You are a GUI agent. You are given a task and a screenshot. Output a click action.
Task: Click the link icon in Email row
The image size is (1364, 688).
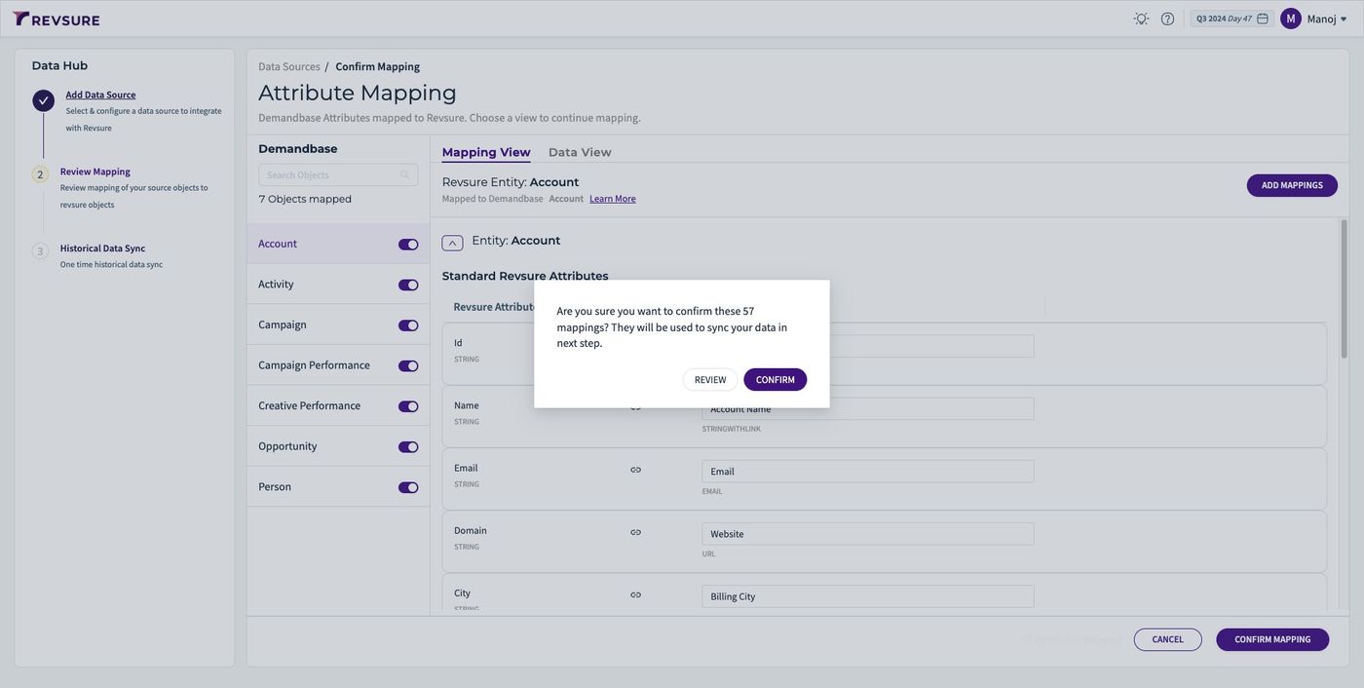pyautogui.click(x=636, y=470)
